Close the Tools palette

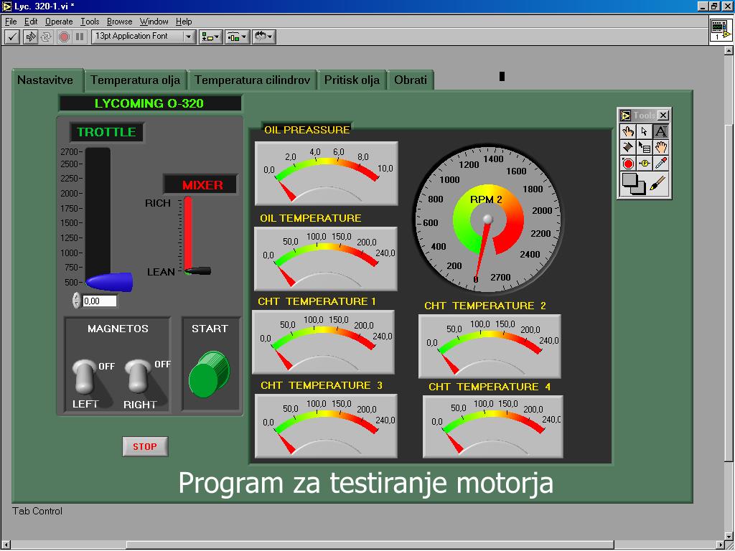pyautogui.click(x=663, y=116)
